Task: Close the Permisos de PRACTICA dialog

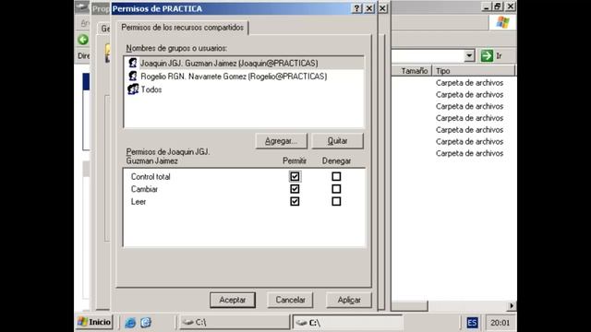Action: pos(369,8)
